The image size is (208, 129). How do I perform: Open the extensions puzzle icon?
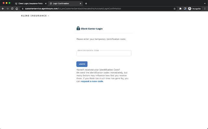tap(180, 9)
